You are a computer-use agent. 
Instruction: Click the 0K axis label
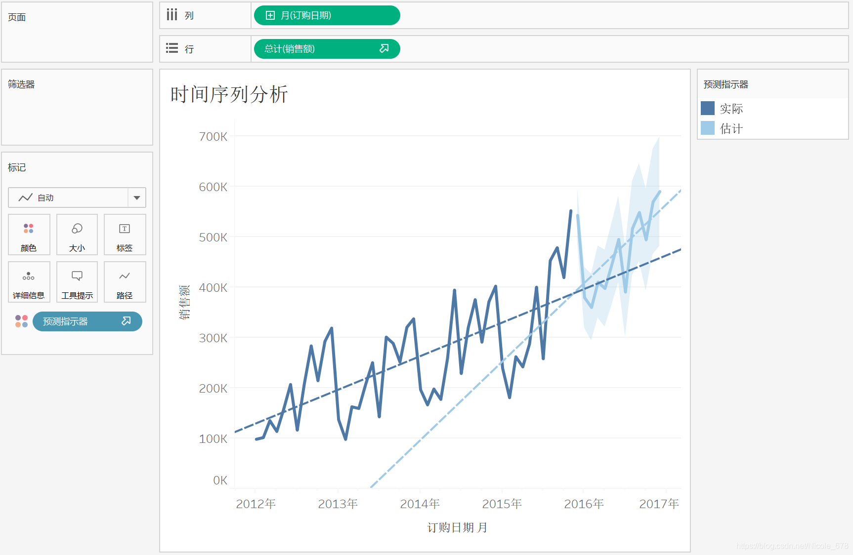220,480
